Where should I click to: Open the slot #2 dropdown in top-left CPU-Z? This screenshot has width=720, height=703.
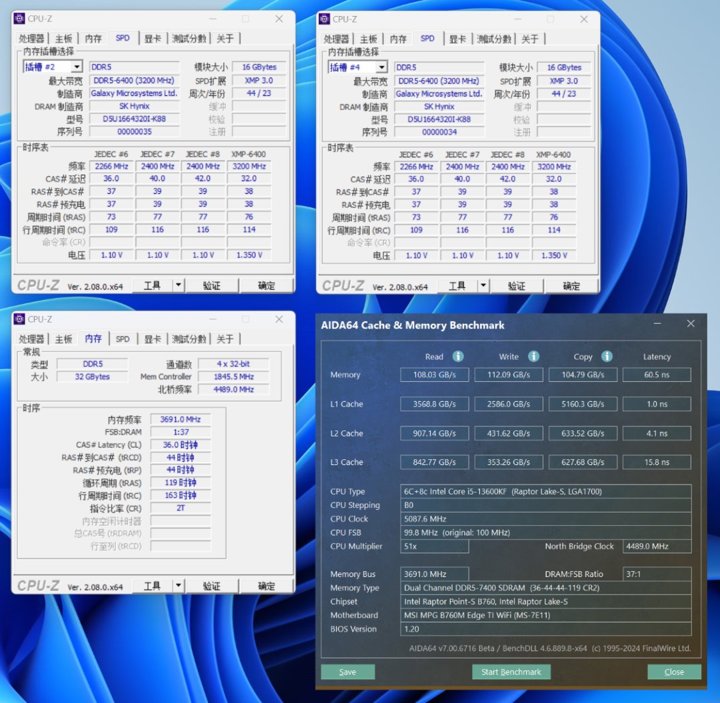[77, 67]
